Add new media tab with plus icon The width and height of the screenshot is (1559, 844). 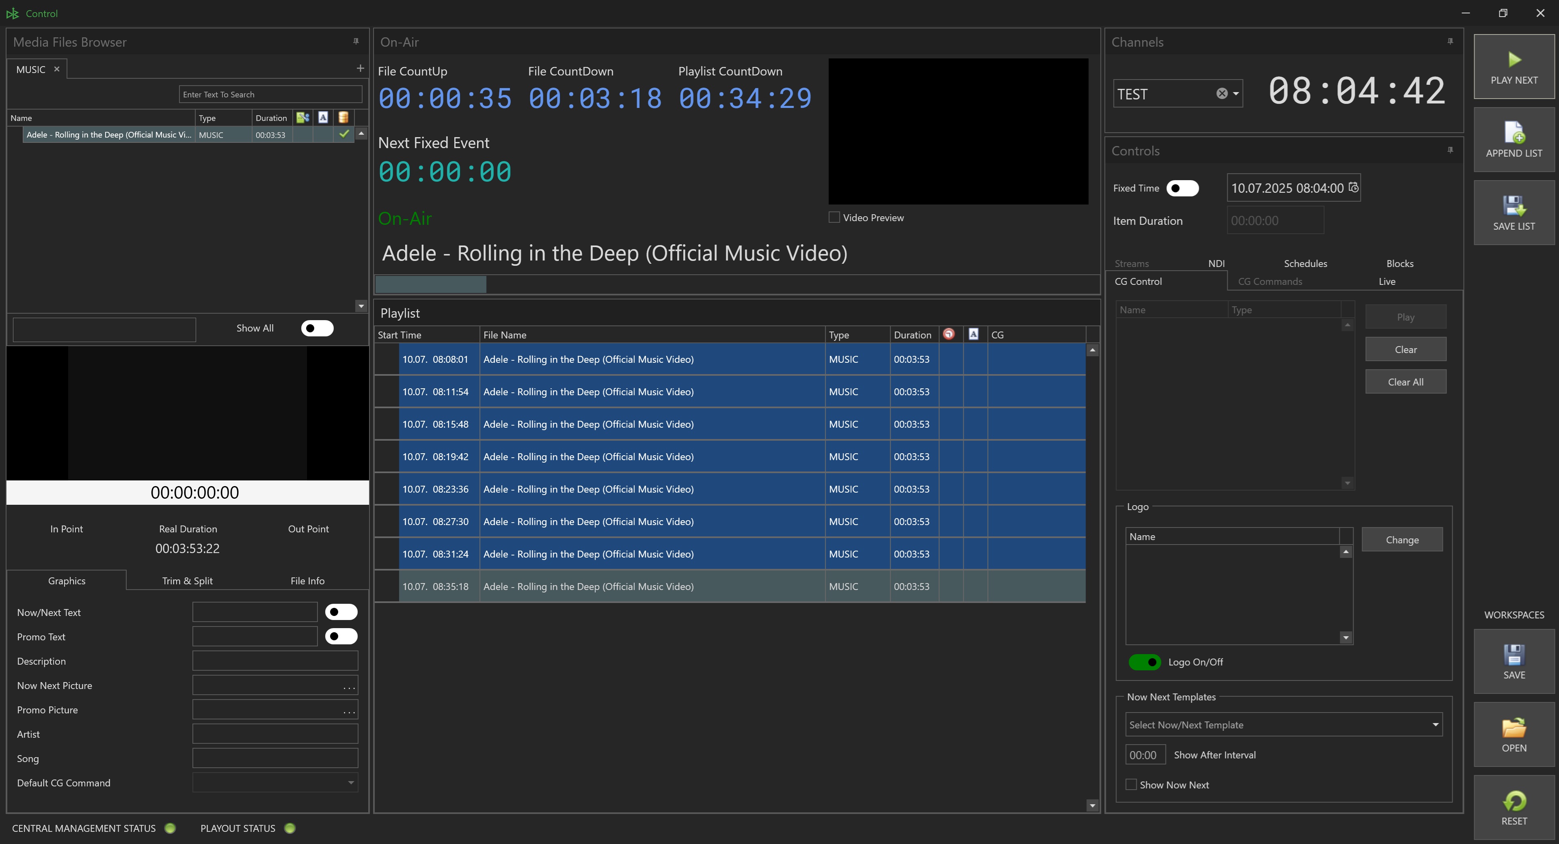(360, 68)
